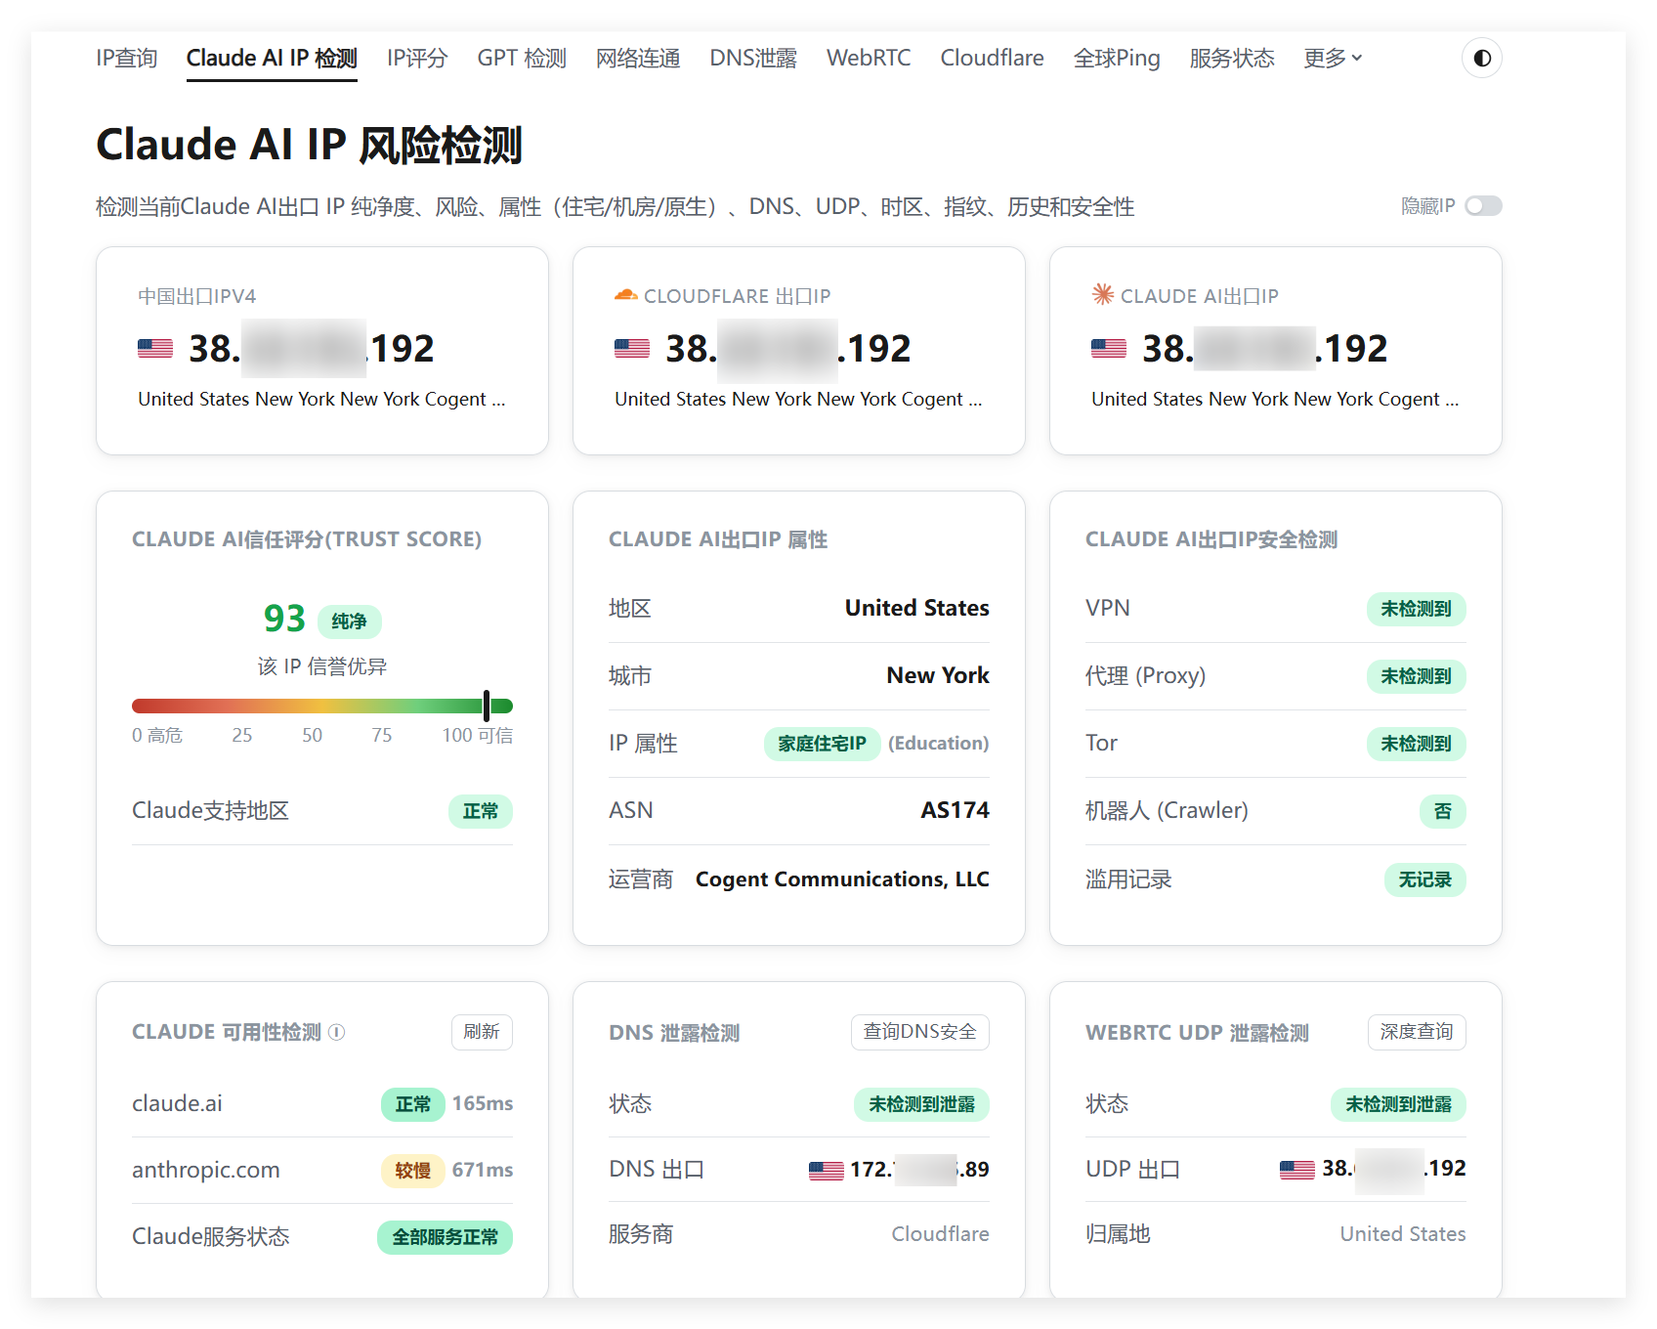
Task: Switch to WebRTC tab
Action: 869,59
